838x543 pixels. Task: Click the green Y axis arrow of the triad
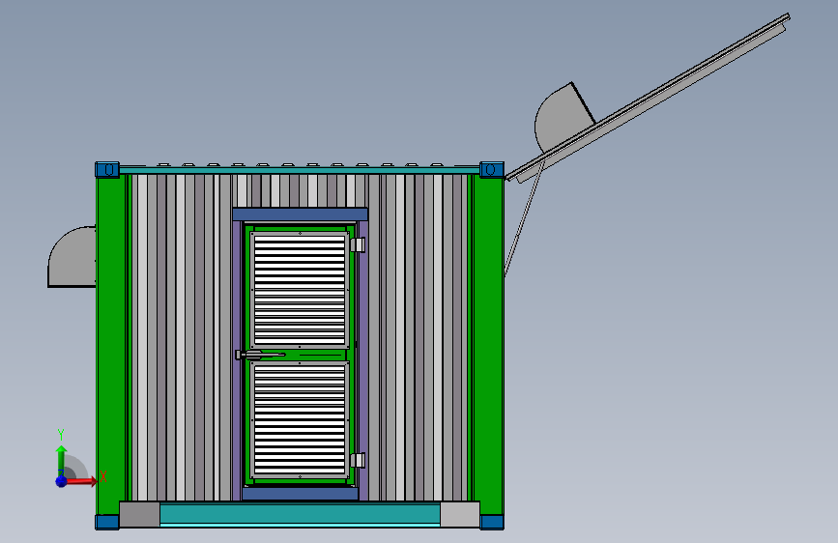(x=62, y=461)
